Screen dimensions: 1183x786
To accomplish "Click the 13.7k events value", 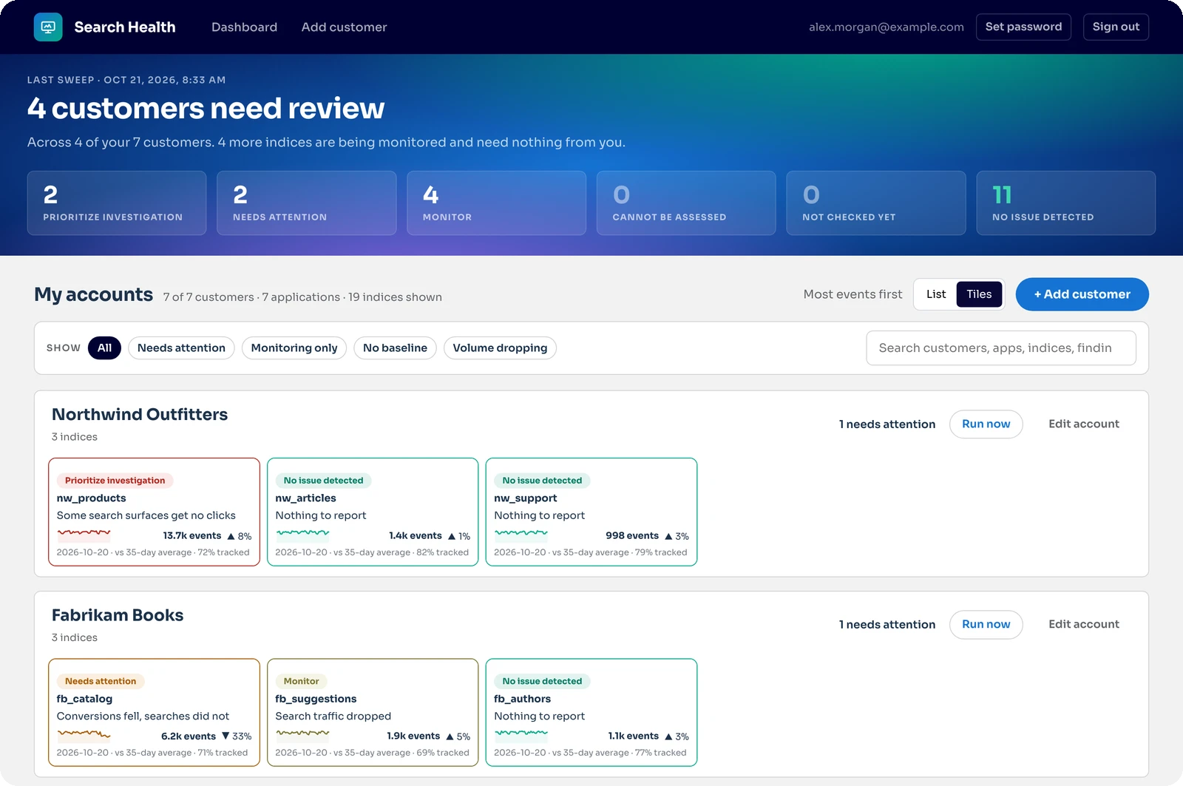I will click(192, 536).
